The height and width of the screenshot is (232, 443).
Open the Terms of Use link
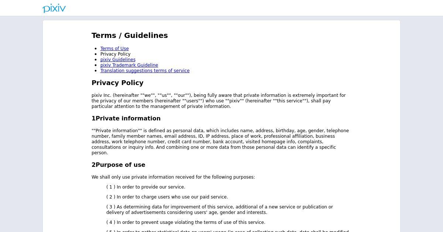(114, 49)
